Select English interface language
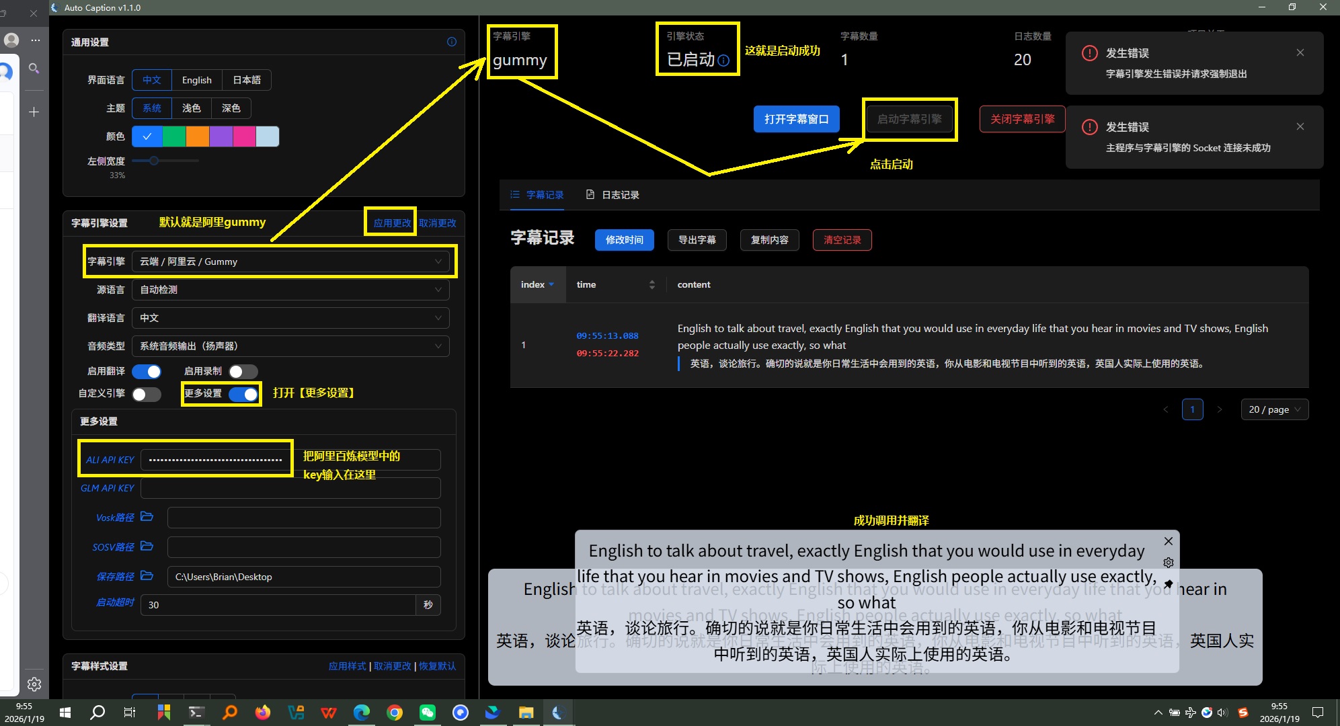The width and height of the screenshot is (1340, 726). (x=196, y=80)
